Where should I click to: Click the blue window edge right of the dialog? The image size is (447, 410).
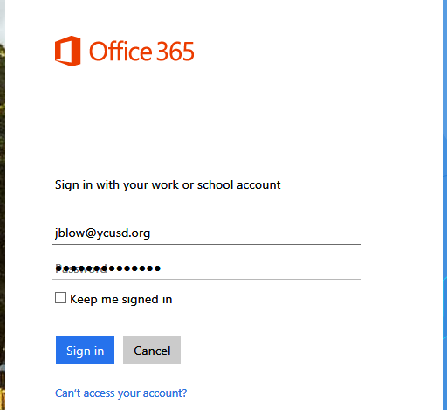point(444,204)
